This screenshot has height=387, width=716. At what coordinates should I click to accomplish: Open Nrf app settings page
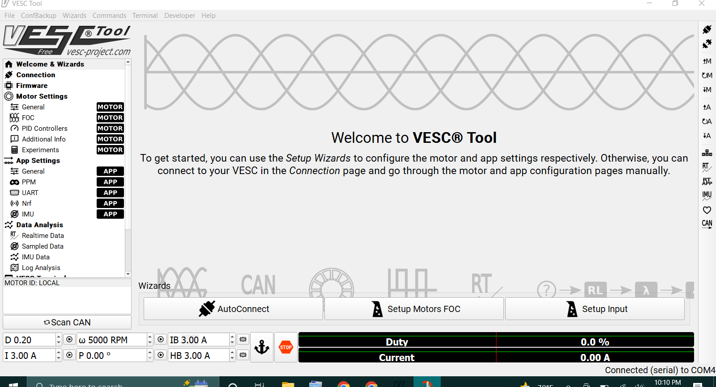coord(64,204)
